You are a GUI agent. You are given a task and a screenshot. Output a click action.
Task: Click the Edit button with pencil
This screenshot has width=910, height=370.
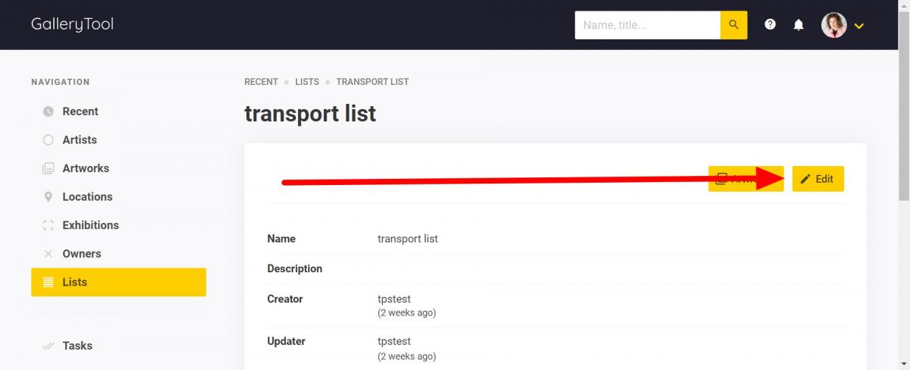pos(818,179)
